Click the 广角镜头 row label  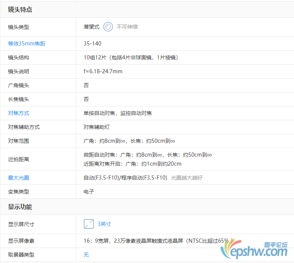(18, 85)
